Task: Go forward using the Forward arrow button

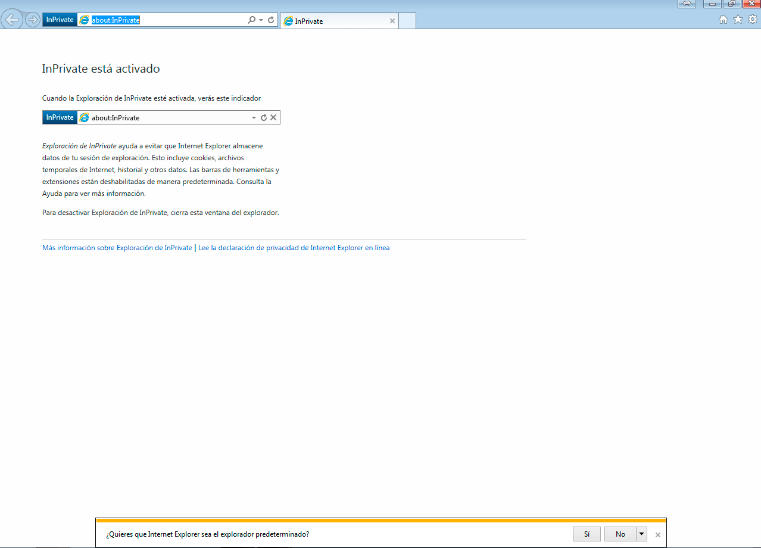Action: [x=32, y=20]
